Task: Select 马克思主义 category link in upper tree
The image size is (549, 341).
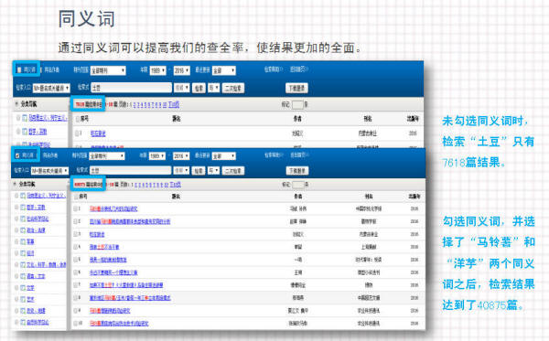Action: coord(48,118)
